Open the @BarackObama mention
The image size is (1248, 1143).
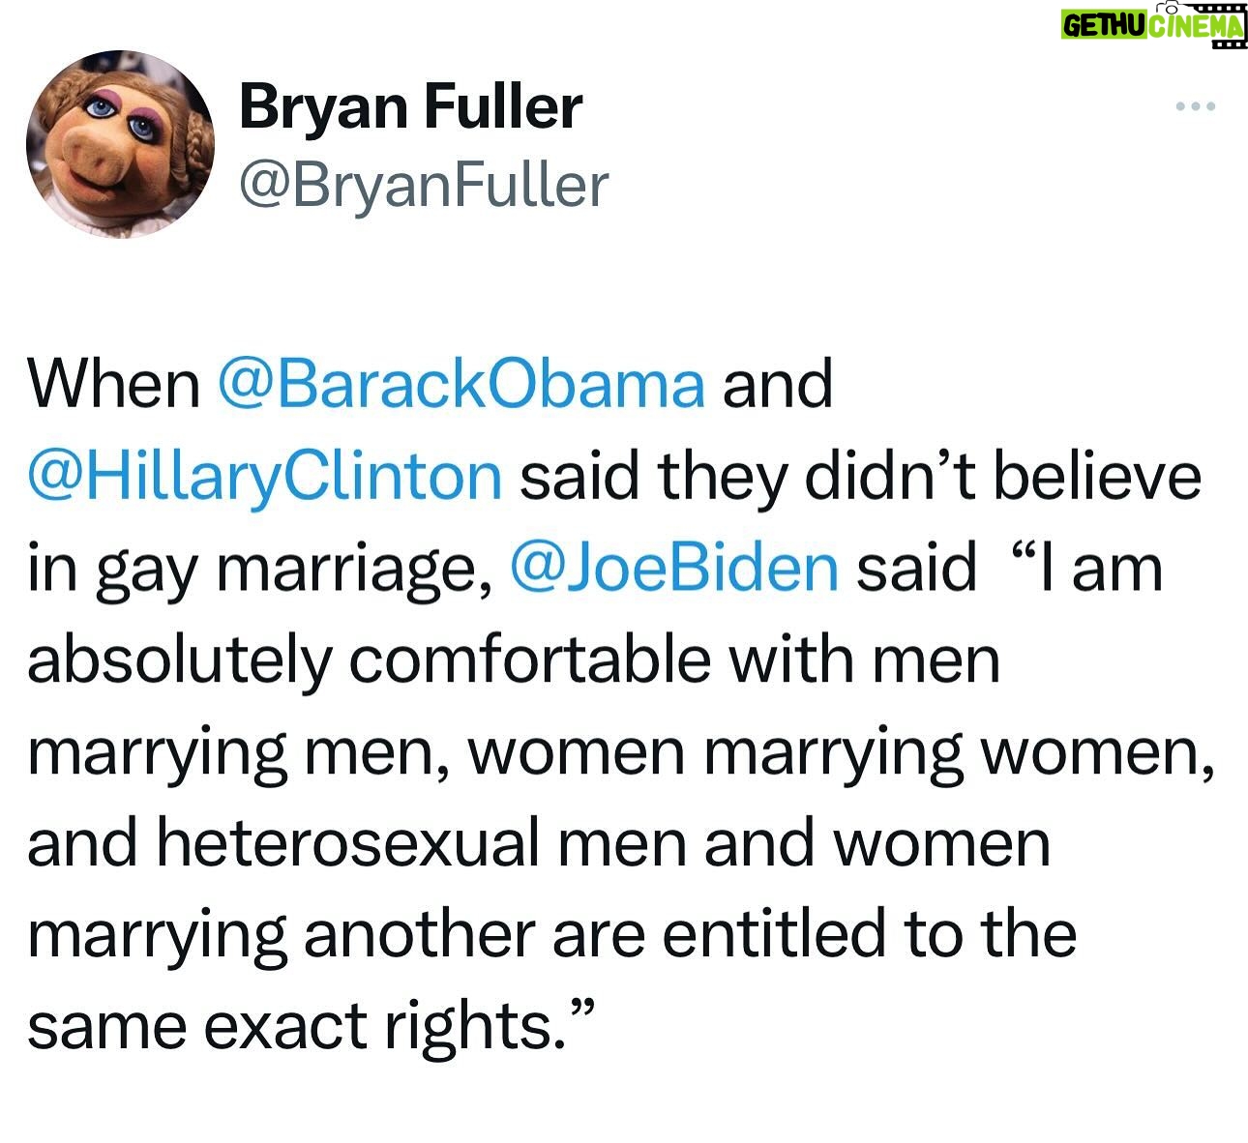click(x=463, y=385)
